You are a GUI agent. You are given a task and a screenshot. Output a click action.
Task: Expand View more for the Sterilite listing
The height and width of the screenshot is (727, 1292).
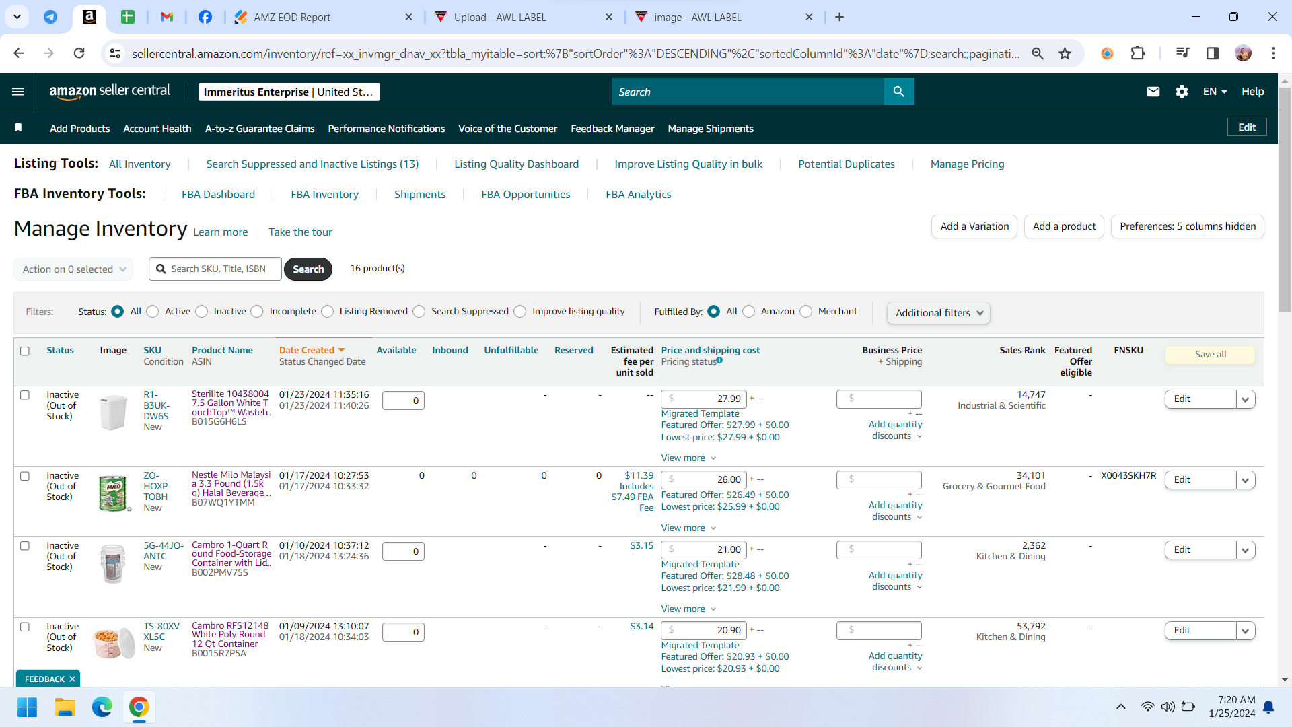[688, 458]
